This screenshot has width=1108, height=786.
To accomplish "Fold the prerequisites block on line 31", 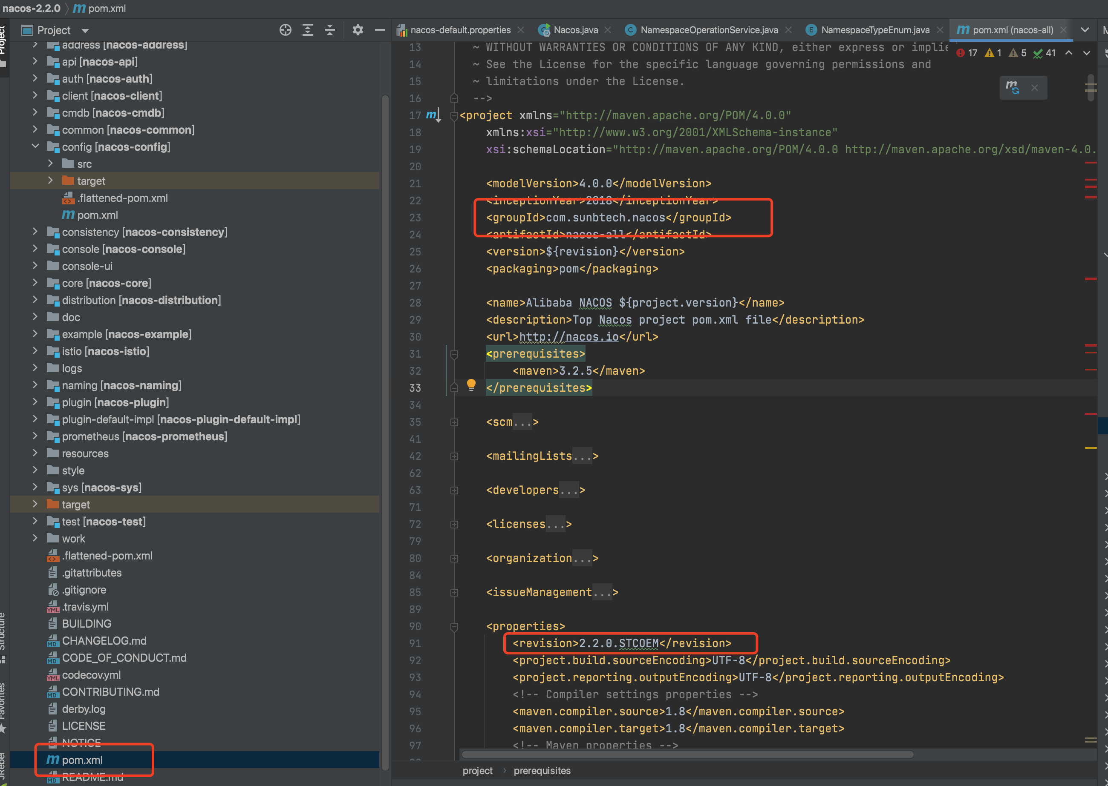I will click(454, 354).
